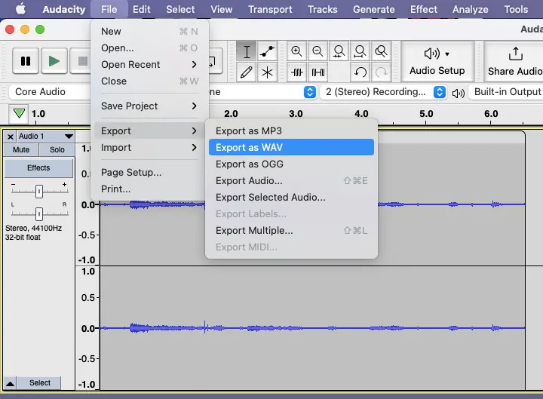Select the Draw pencil tool
Image resolution: width=543 pixels, height=399 pixels.
click(247, 72)
